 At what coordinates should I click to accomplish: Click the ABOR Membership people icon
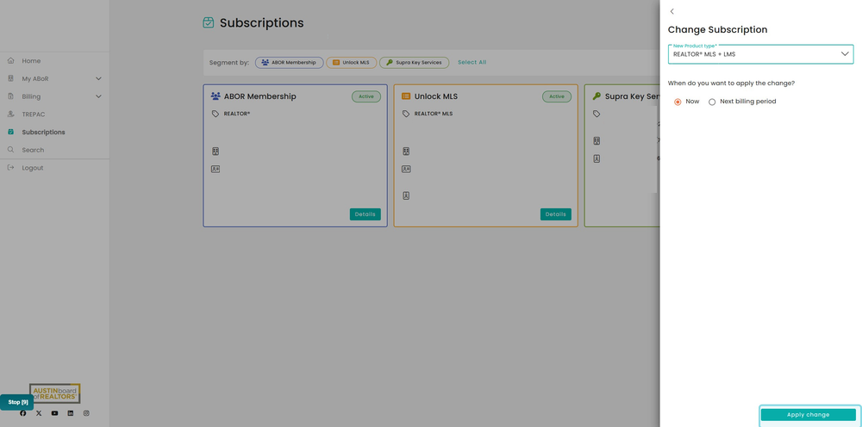(215, 96)
